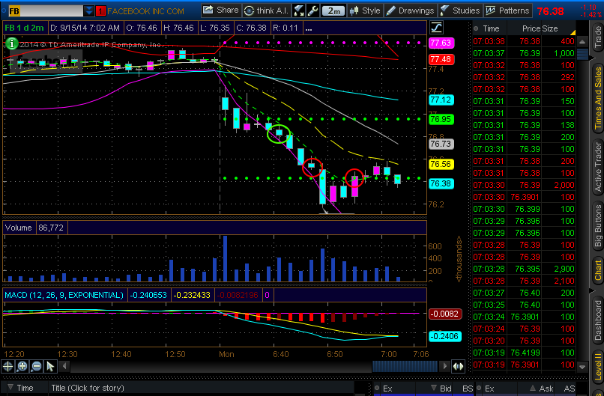Screen dimensions: 604x396
Task: Change the 2m timeframe button
Action: (x=333, y=10)
